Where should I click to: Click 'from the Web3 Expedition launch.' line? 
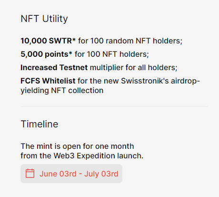(82, 156)
